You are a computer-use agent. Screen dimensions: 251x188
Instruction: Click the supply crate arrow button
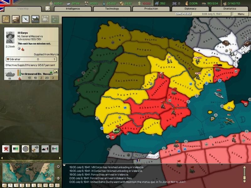[x=35, y=149]
